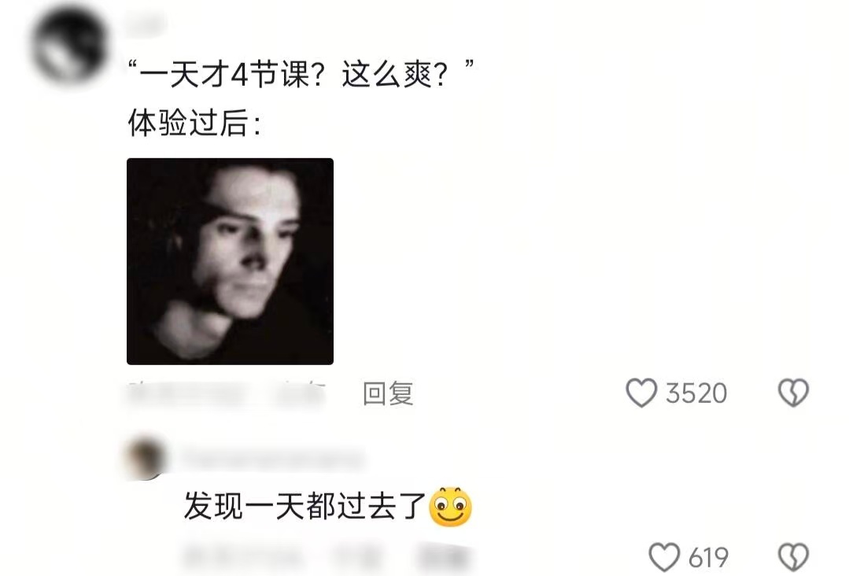The image size is (849, 576).
Task: Click the 3520 like count
Action: coord(696,393)
